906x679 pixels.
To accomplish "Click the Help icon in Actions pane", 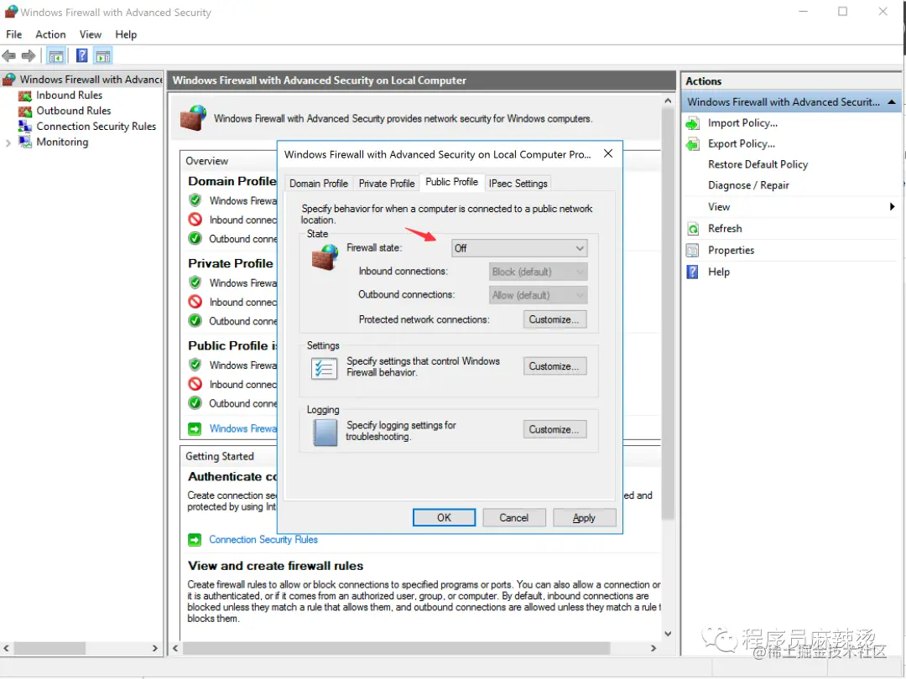I will (x=692, y=272).
